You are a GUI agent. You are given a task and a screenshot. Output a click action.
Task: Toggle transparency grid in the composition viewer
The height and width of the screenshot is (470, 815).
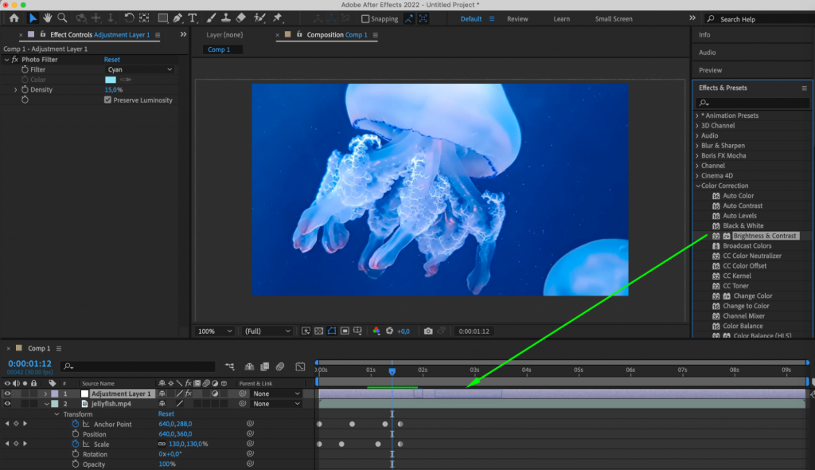(x=318, y=331)
